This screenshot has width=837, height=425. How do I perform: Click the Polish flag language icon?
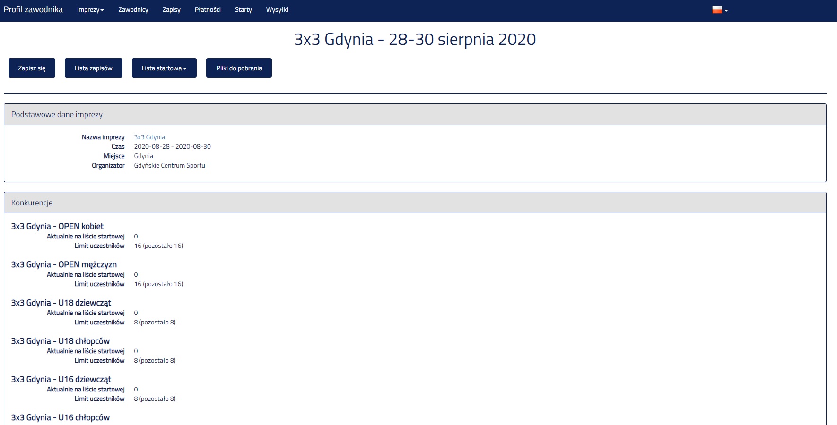point(717,10)
